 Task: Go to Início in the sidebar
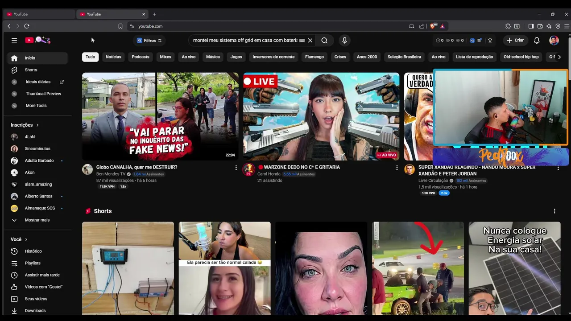click(37, 58)
